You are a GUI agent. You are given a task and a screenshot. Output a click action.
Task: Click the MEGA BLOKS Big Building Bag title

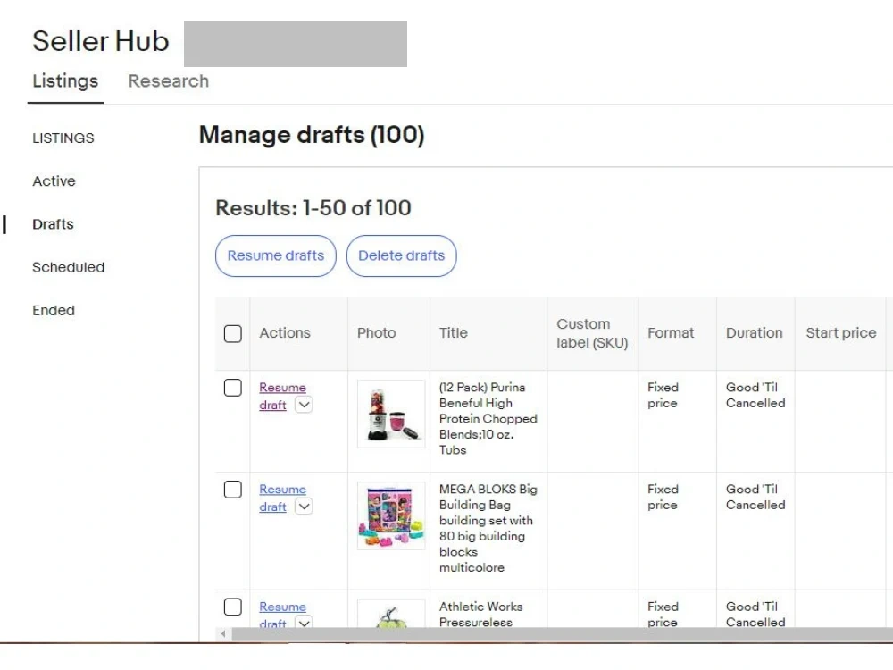tap(488, 528)
